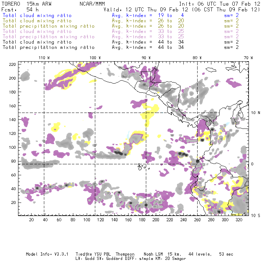Screen dimensions: 262x262
Task: Click the '80 W' longitude label
Action: (x=197, y=58)
